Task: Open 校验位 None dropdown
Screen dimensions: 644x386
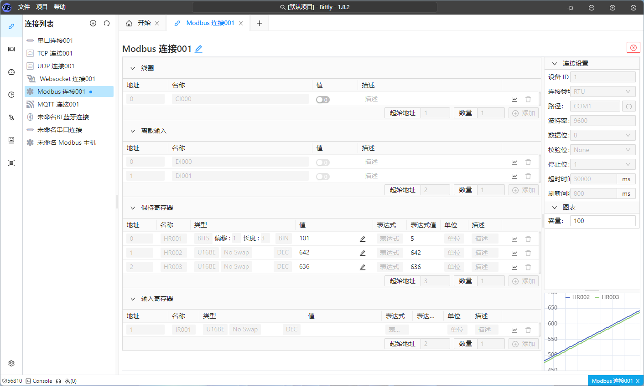Action: tap(603, 150)
